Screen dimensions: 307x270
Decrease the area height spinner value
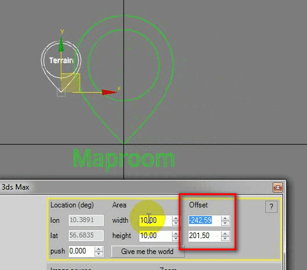point(176,239)
